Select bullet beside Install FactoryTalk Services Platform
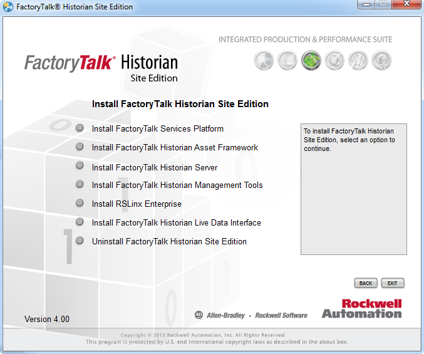The image size is (424, 354). point(80,128)
